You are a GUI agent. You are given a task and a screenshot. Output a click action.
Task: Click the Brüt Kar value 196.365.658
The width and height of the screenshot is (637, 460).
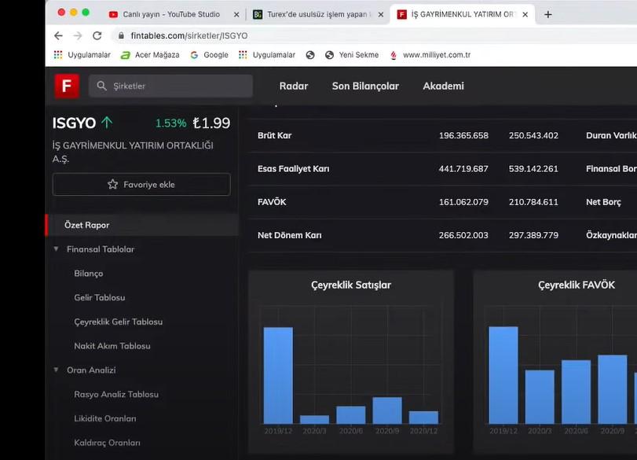463,135
